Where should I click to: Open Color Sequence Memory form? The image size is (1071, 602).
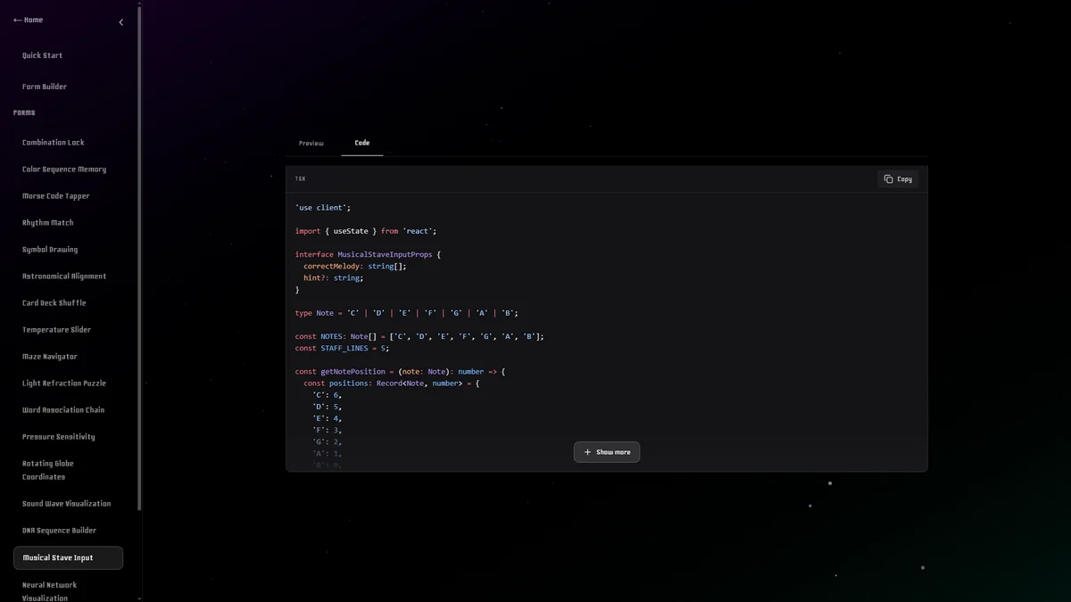pos(64,169)
